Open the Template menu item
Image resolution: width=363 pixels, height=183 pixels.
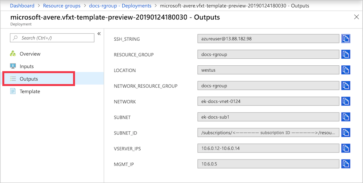coord(52,91)
